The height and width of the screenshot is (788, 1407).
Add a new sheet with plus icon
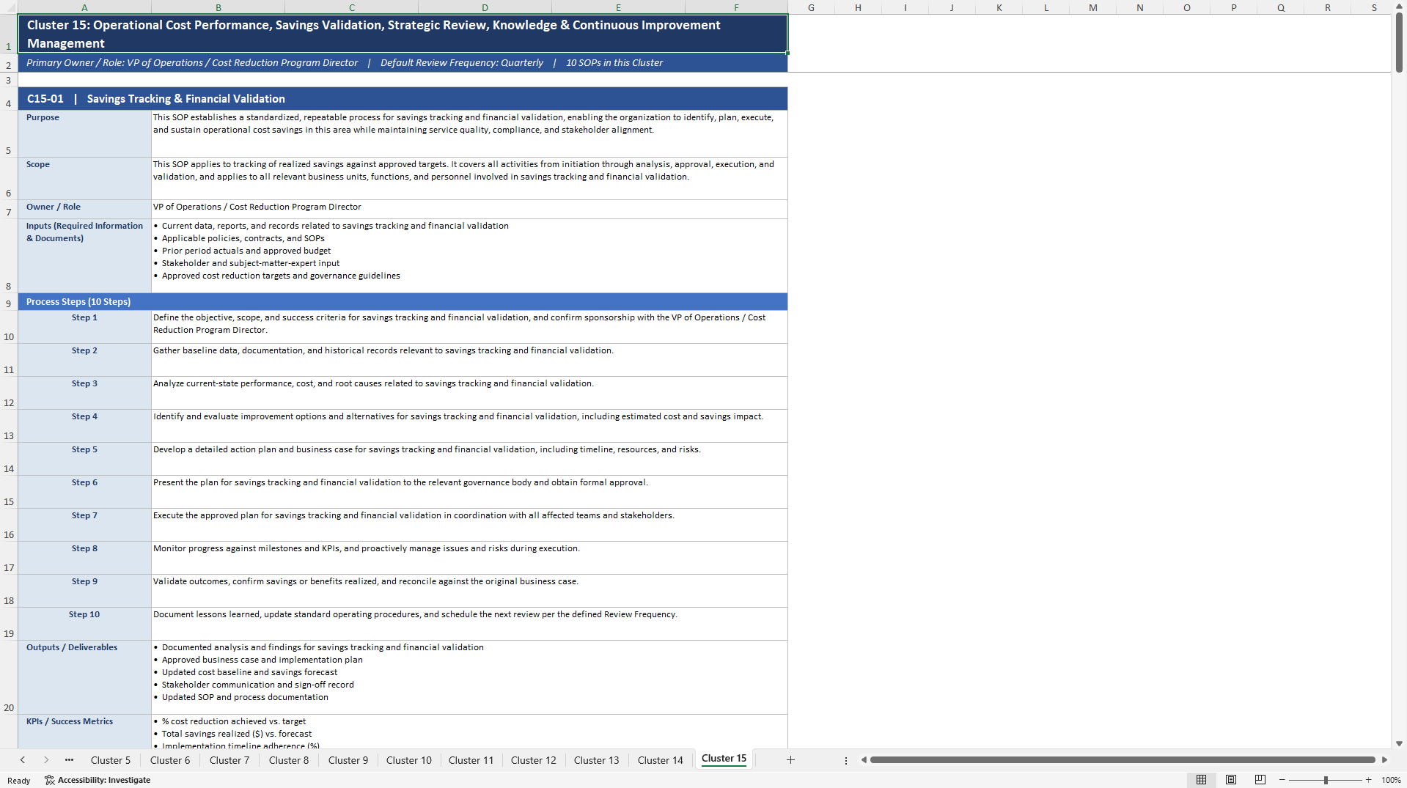click(790, 760)
